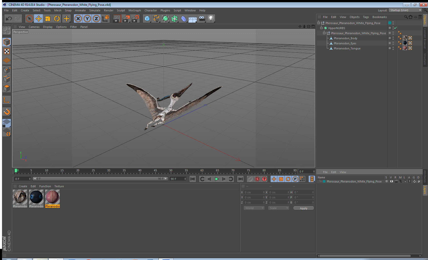Screen dimensions: 428x260
Task: Add Cube primitive object
Action: [147, 18]
